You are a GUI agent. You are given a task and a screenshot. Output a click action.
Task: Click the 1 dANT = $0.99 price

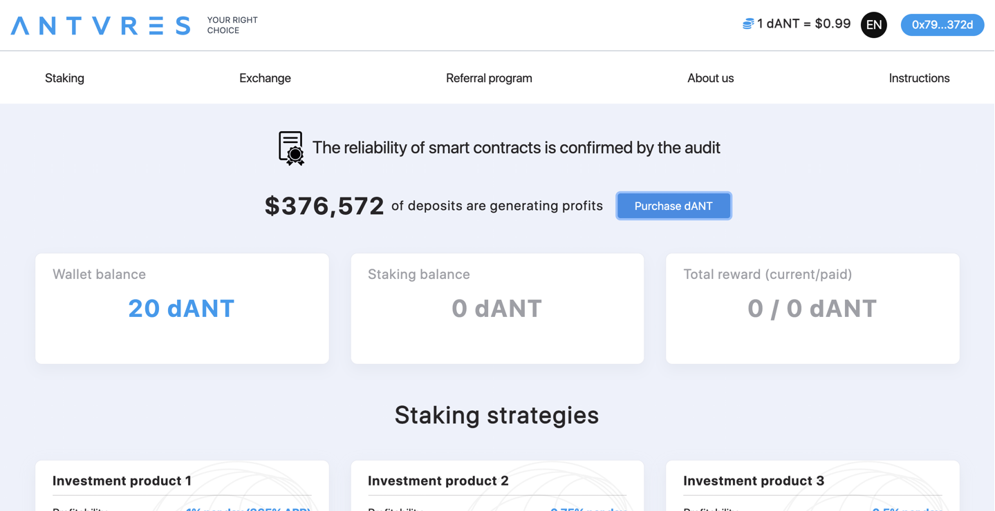click(803, 24)
